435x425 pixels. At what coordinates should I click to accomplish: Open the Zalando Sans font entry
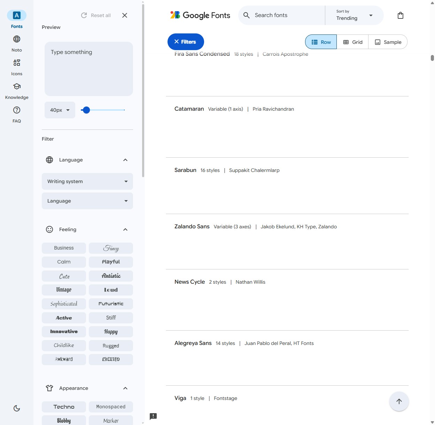(287, 242)
